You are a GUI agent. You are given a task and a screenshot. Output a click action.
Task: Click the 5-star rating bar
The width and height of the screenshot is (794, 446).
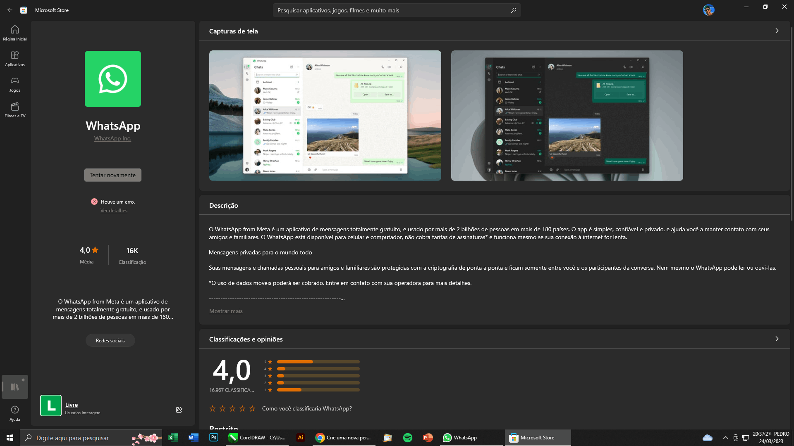click(318, 362)
